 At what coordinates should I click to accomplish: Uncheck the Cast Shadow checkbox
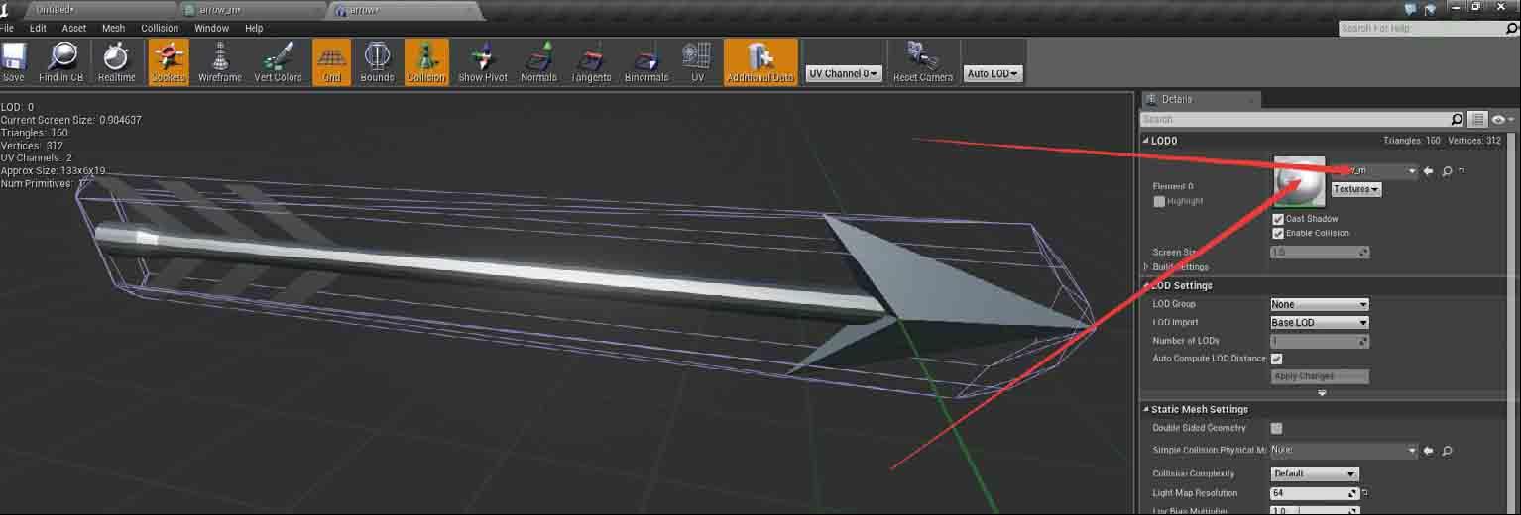[1278, 219]
